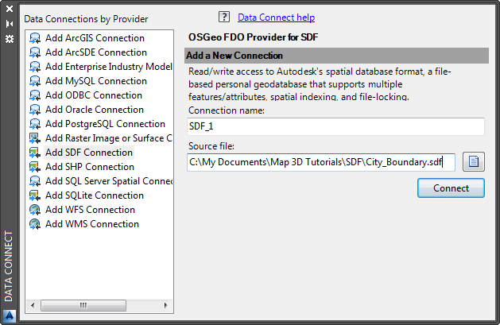Image resolution: width=500 pixels, height=325 pixels.
Task: Click the Connect button
Action: (451, 188)
